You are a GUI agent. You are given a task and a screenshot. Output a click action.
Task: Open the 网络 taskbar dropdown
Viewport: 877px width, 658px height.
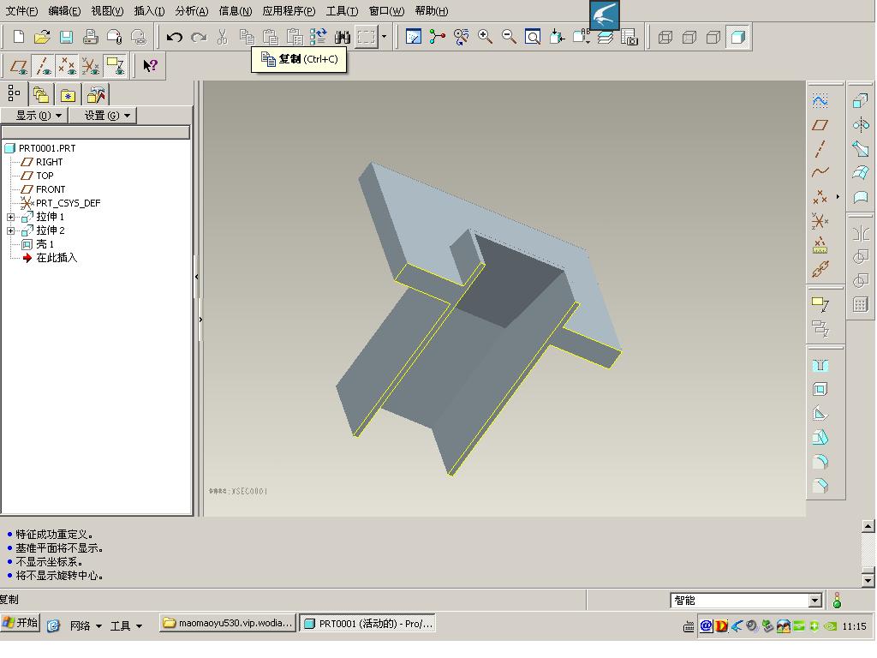[86, 625]
